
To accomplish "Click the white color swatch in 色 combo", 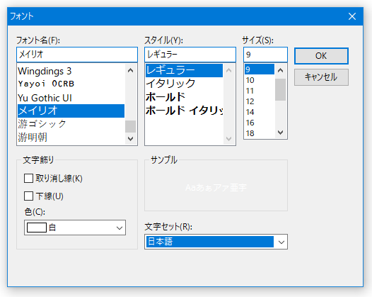I will click(x=37, y=228).
